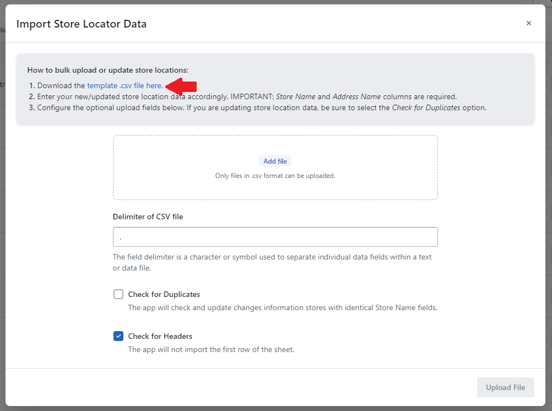Click the 'will not import the first row' description
This screenshot has width=552, height=411.
pos(211,350)
